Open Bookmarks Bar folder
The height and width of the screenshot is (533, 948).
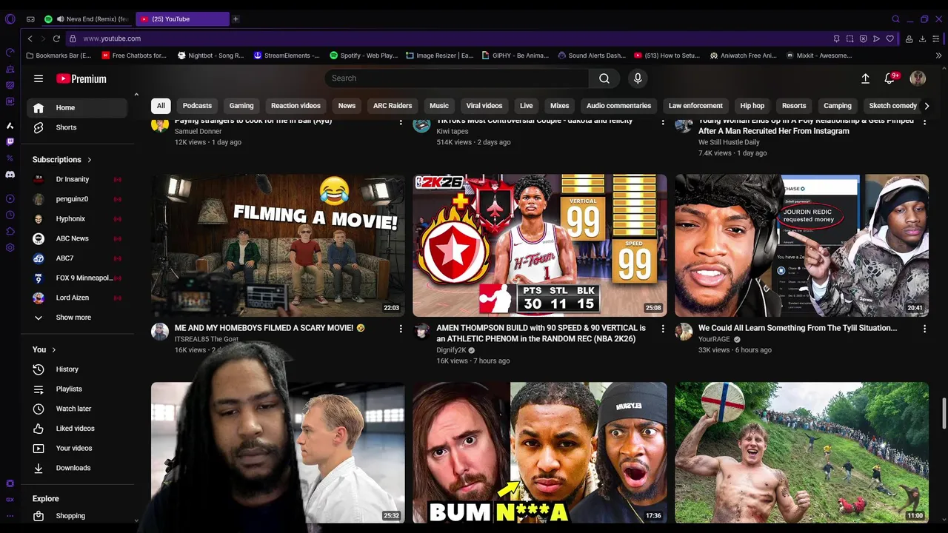pos(59,56)
